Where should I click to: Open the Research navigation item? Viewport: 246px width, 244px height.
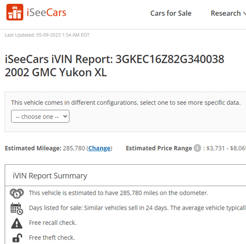coord(226,13)
